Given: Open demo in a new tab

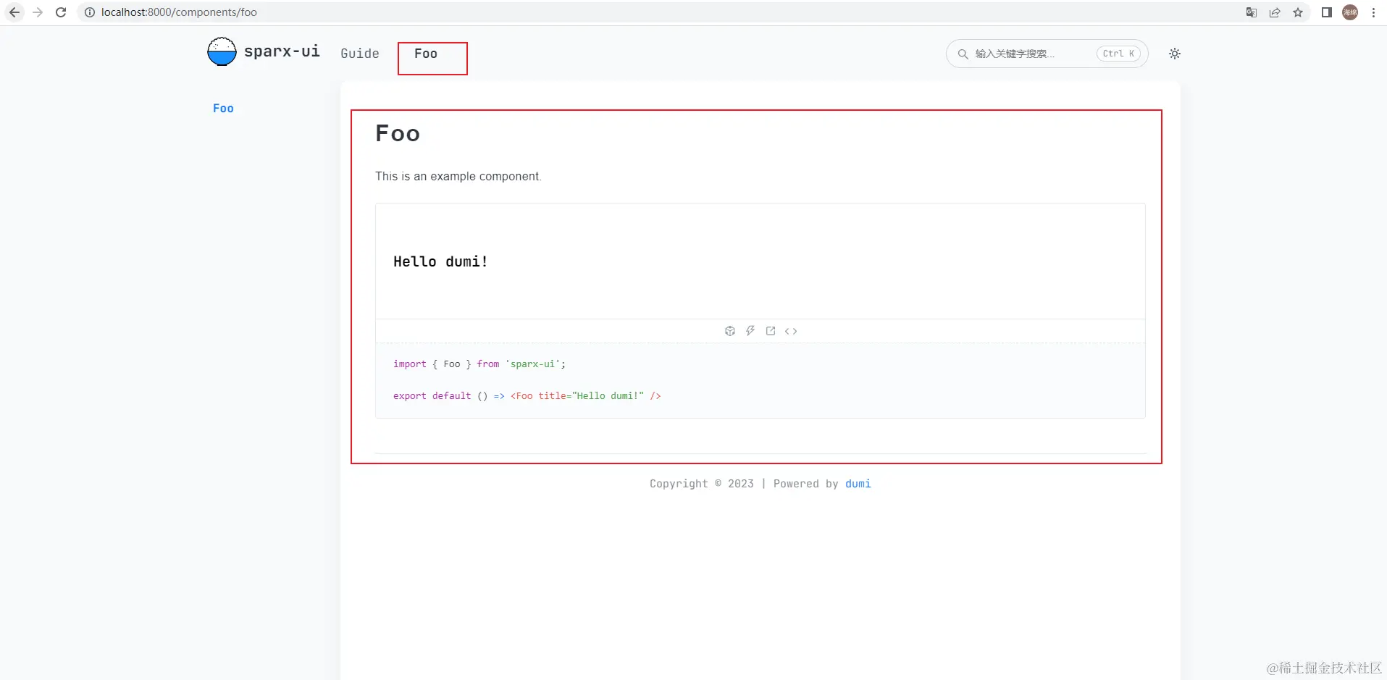Looking at the screenshot, I should point(771,331).
